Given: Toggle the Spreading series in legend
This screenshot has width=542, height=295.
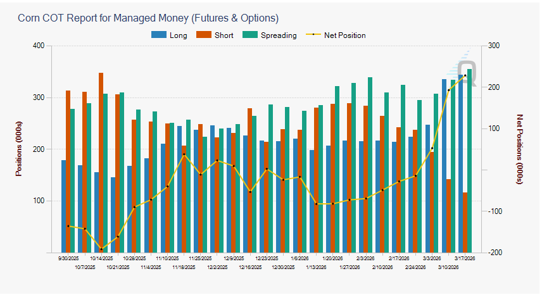Looking at the screenshot, I should coord(270,35).
